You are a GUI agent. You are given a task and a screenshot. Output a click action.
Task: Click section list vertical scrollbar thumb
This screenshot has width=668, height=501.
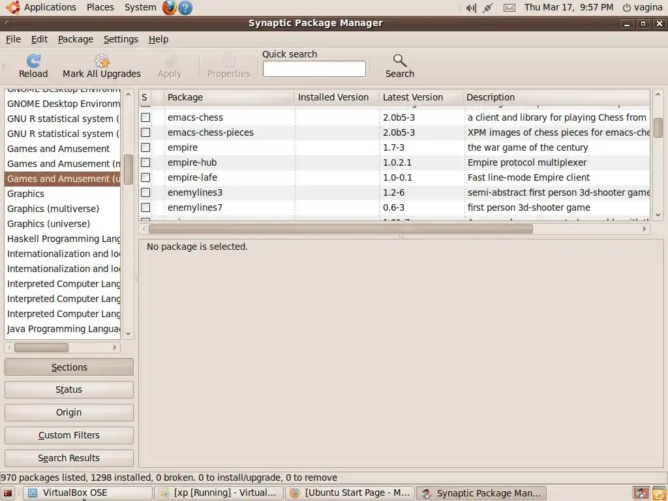click(x=129, y=170)
